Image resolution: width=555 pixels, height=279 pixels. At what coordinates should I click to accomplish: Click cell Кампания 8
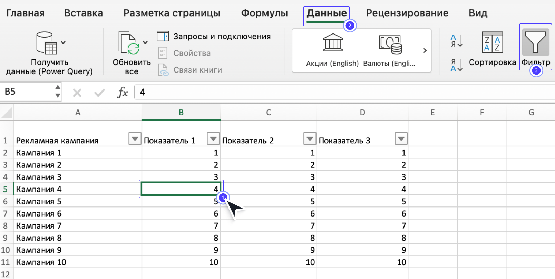78,238
